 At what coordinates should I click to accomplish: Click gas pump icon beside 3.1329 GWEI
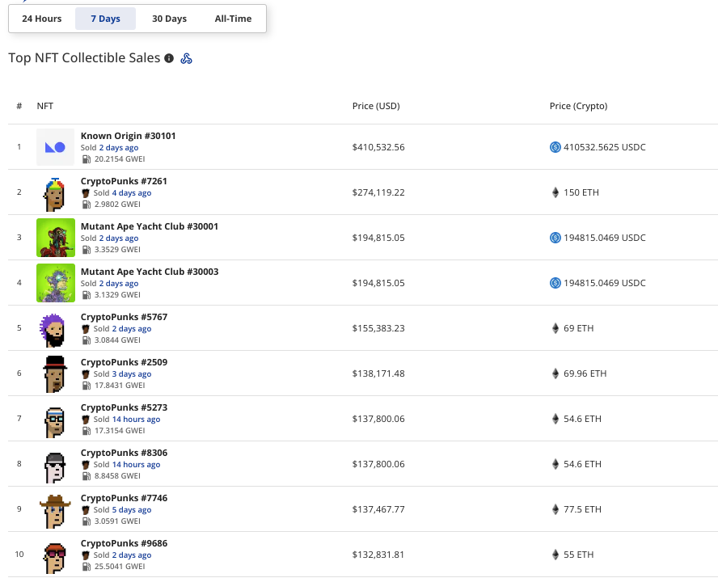86,295
